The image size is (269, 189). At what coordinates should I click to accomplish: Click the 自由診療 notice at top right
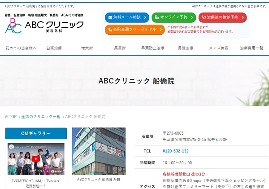click(230, 6)
